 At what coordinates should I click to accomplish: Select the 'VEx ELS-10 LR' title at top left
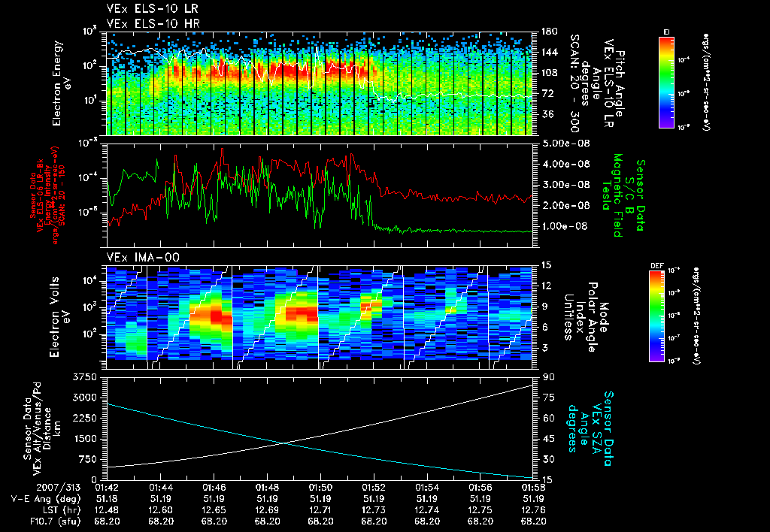pyautogui.click(x=153, y=9)
